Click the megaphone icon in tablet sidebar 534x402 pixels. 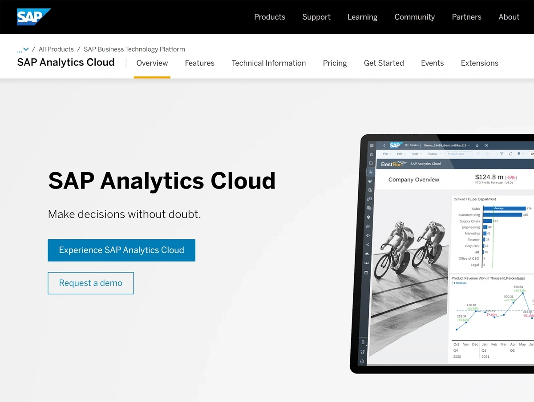[x=370, y=181]
